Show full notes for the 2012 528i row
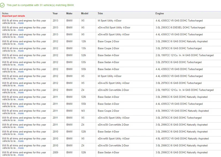The height and width of the screenshot is (157, 221). [21, 58]
